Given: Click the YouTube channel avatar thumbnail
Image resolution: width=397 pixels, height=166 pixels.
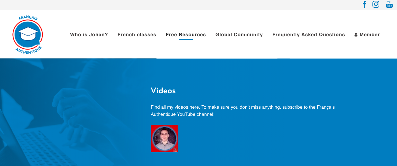Looking at the screenshot, I should click(165, 139).
